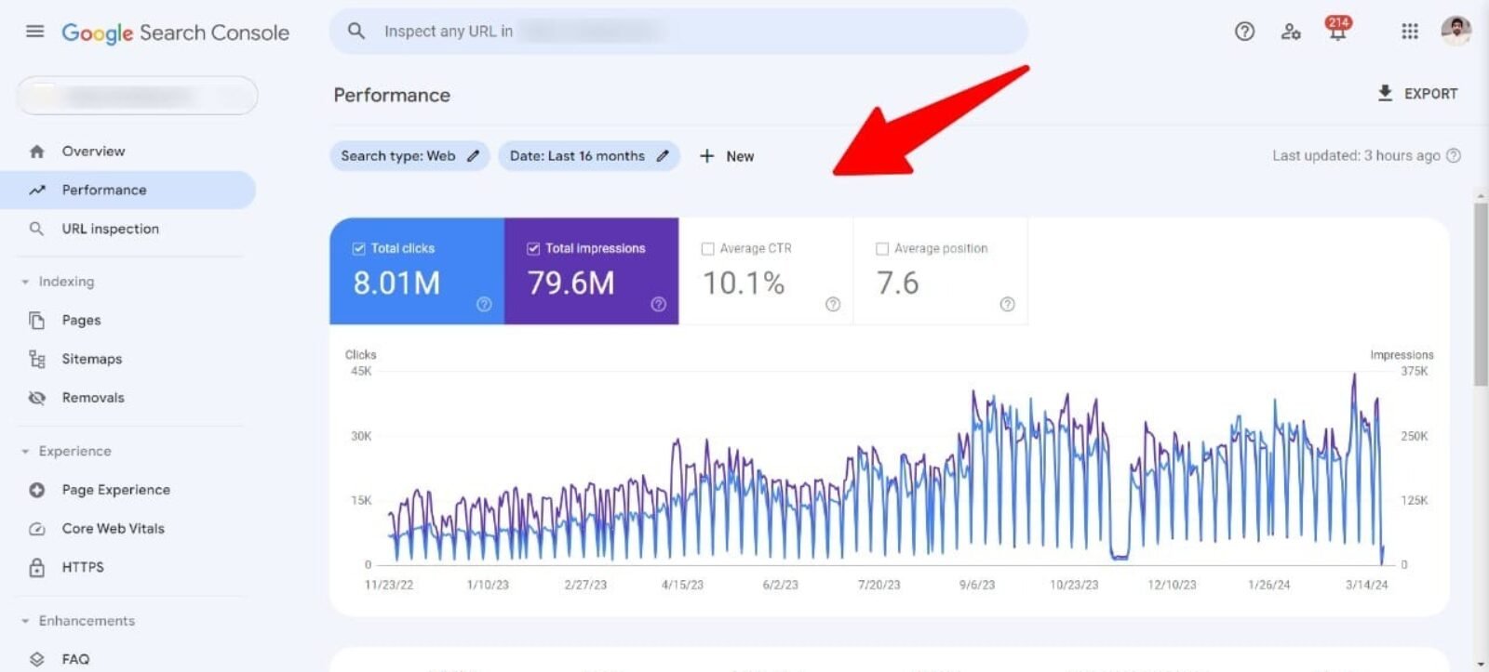
Task: Click the Pages document icon
Action: point(37,320)
